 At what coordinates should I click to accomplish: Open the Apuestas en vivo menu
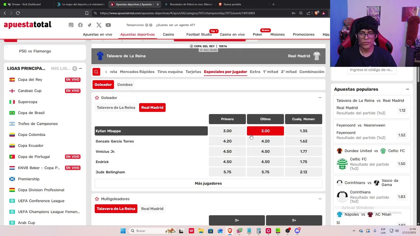(97, 34)
